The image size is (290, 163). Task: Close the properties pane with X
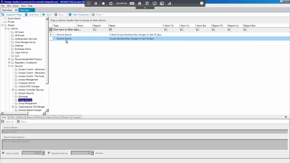tap(286, 117)
